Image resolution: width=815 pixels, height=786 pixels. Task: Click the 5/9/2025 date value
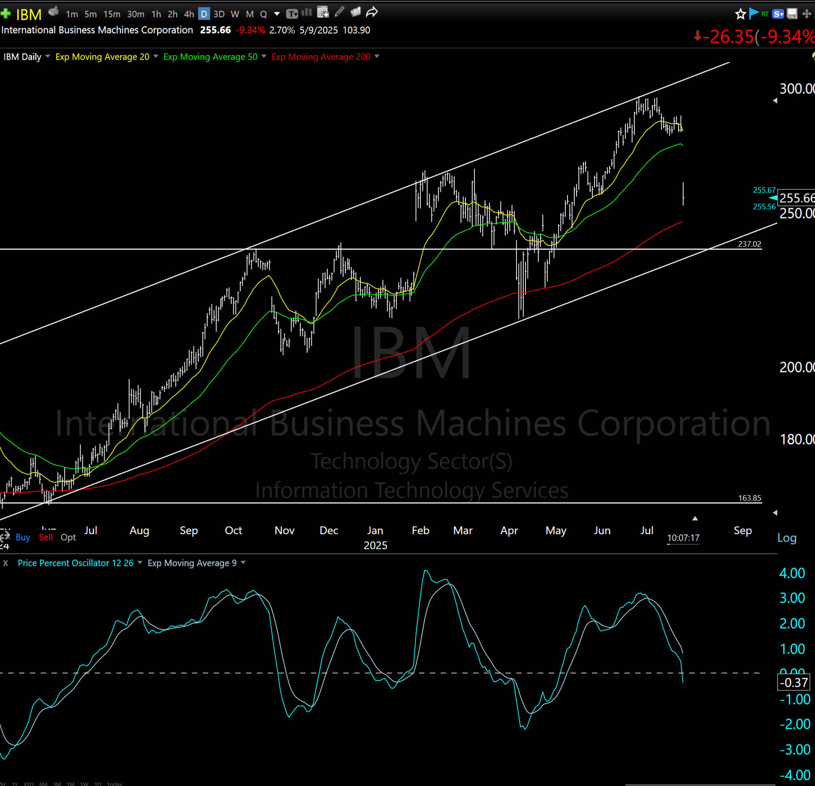click(319, 30)
